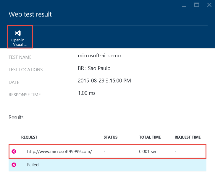This screenshot has height=177, width=215.
Task: Click the DATE label
Action: click(x=14, y=82)
